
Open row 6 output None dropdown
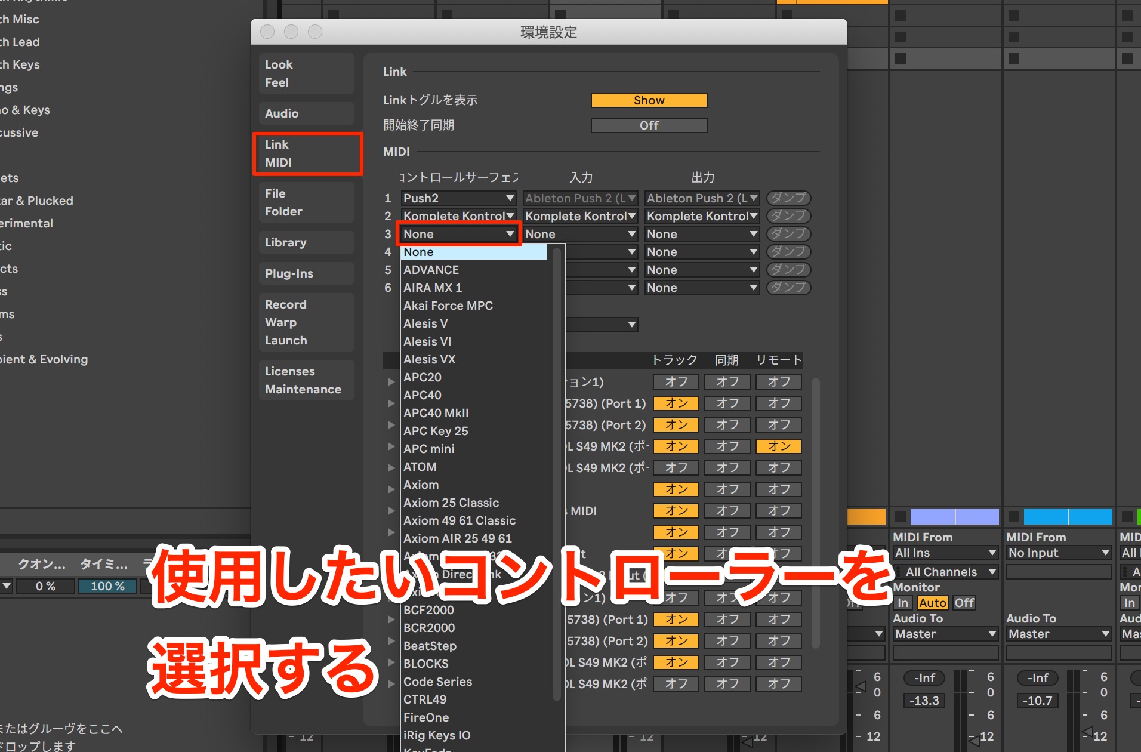point(702,288)
